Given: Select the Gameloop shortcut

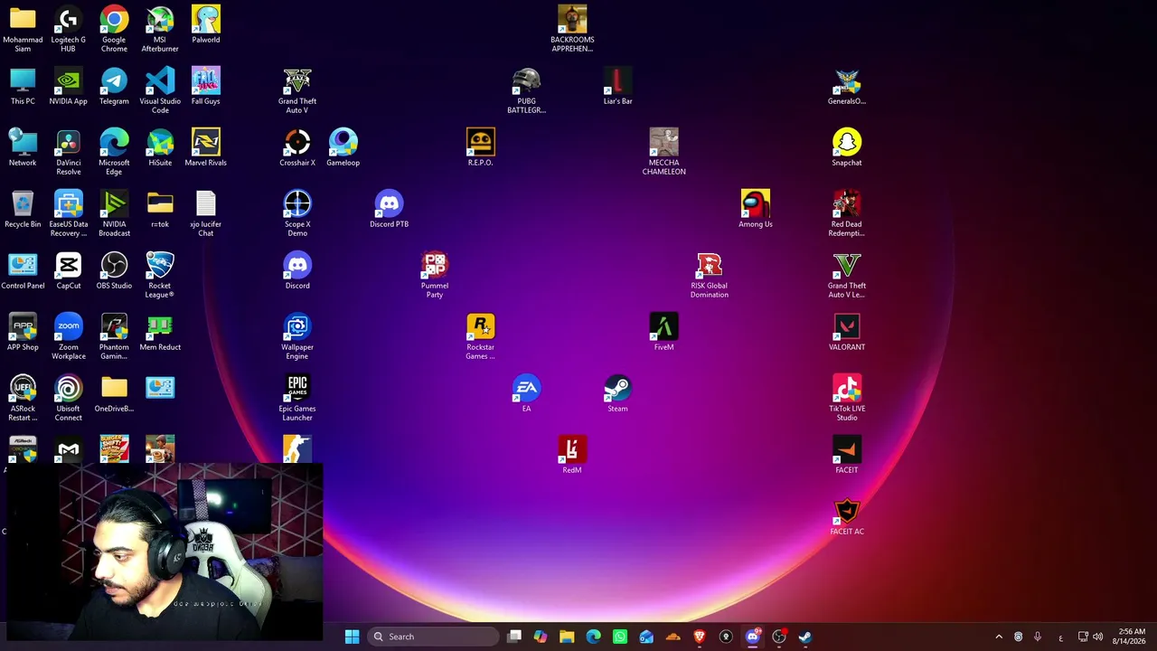Looking at the screenshot, I should pos(343,147).
